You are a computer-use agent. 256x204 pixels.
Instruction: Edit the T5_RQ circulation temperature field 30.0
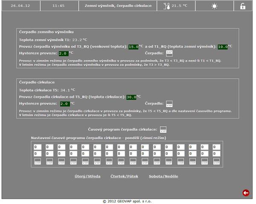pyautogui.click(x=131, y=97)
